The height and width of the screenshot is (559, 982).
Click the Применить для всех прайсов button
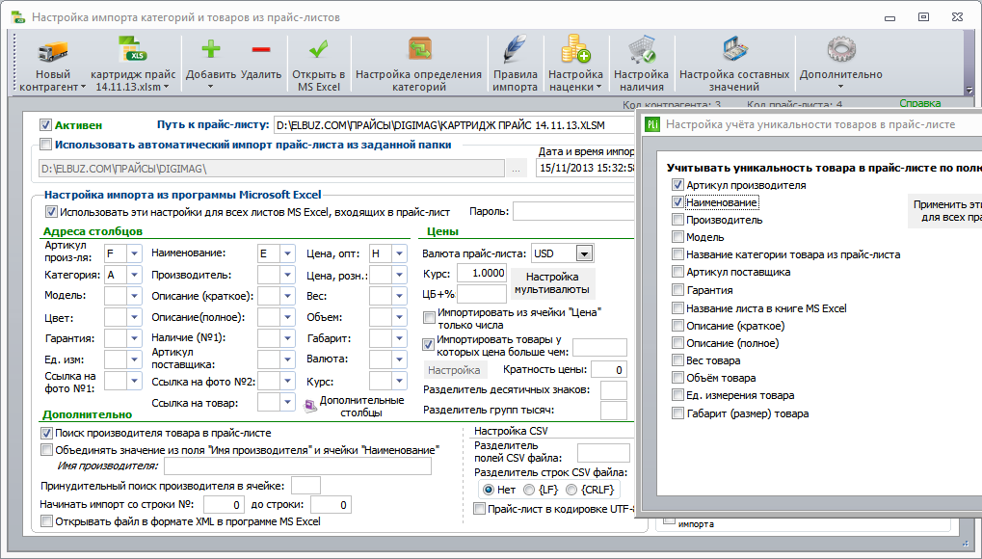tap(944, 210)
